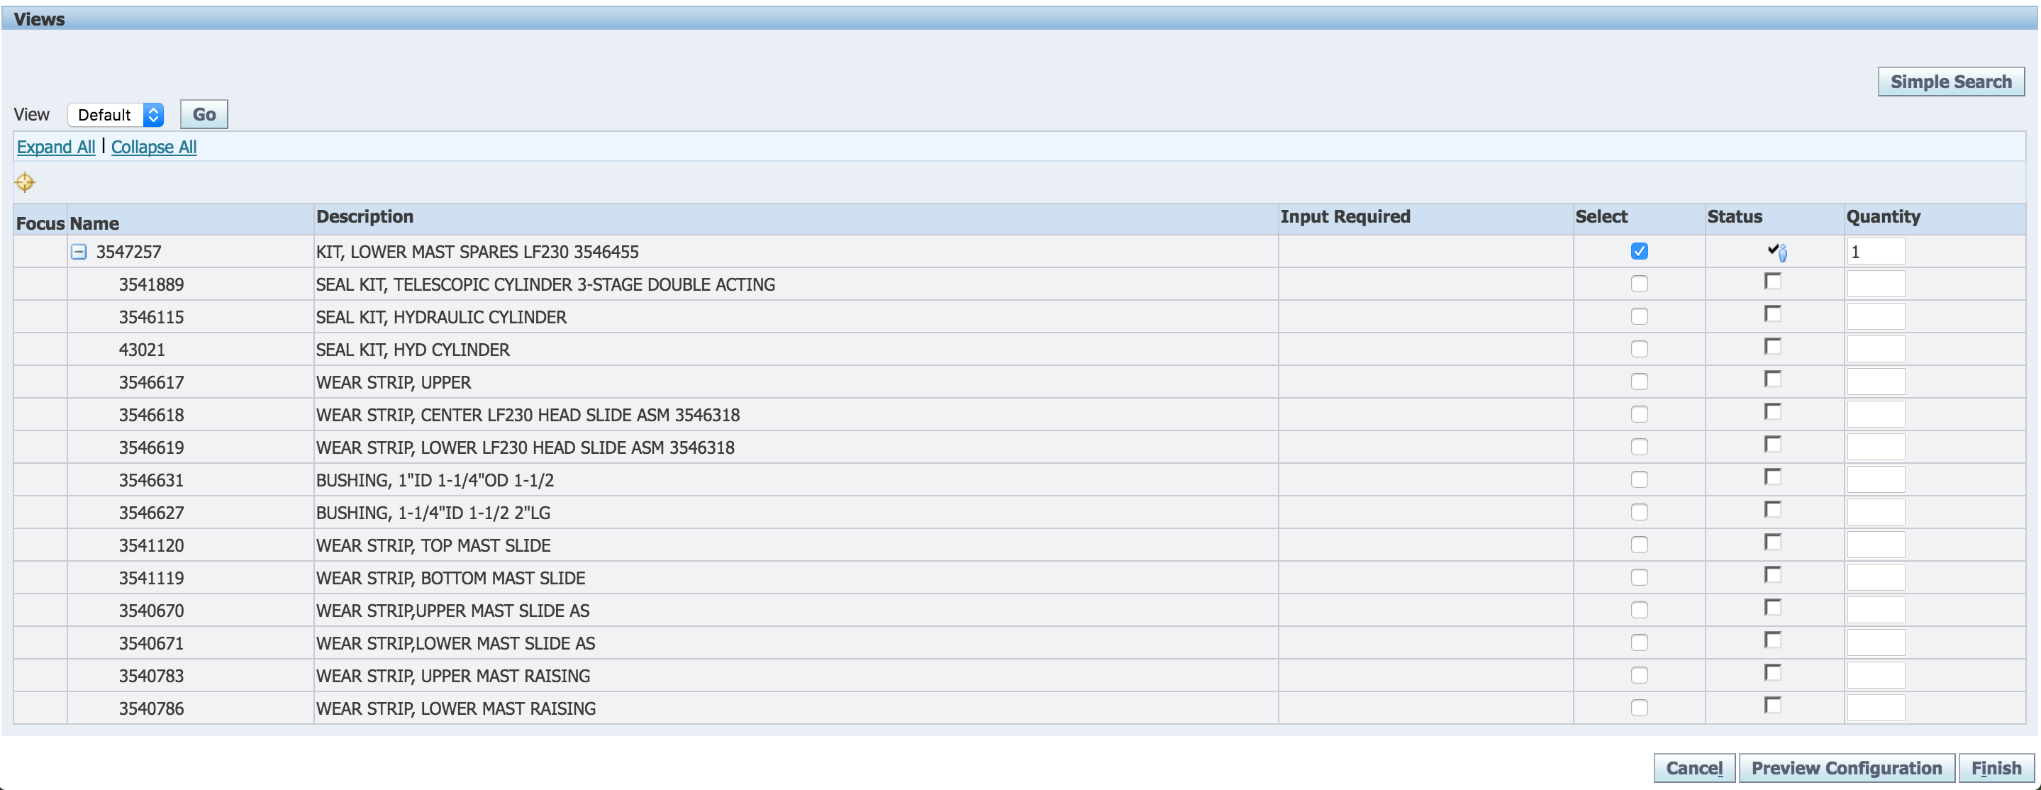Click the Status box for 3540783
The height and width of the screenshot is (790, 2041).
[1773, 673]
